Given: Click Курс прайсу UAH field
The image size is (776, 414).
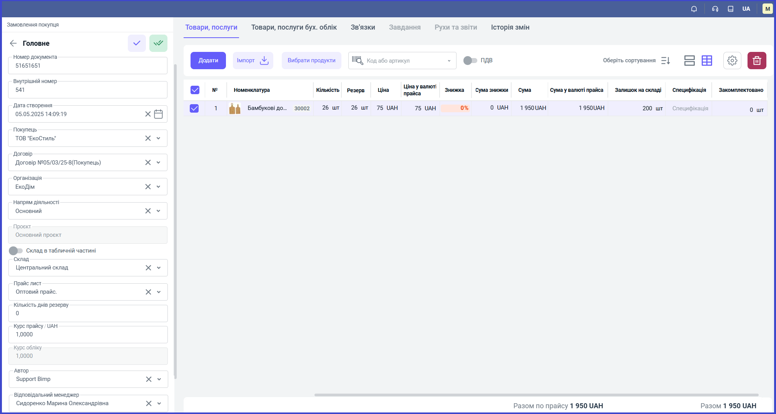Looking at the screenshot, I should coord(88,335).
